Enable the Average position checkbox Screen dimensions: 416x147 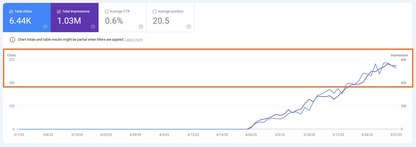pyautogui.click(x=154, y=11)
